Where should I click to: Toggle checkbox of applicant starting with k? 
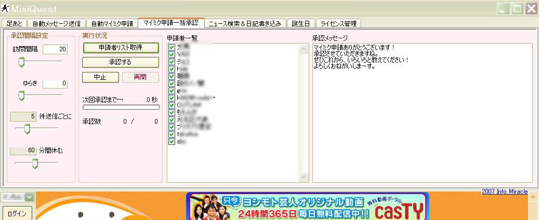(x=172, y=98)
